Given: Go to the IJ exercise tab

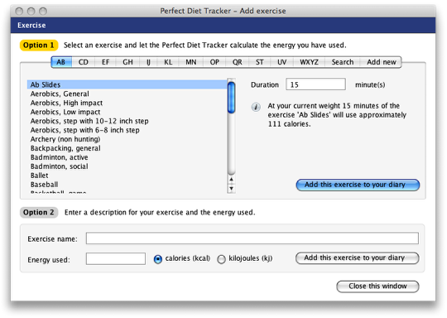Looking at the screenshot, I should (148, 62).
